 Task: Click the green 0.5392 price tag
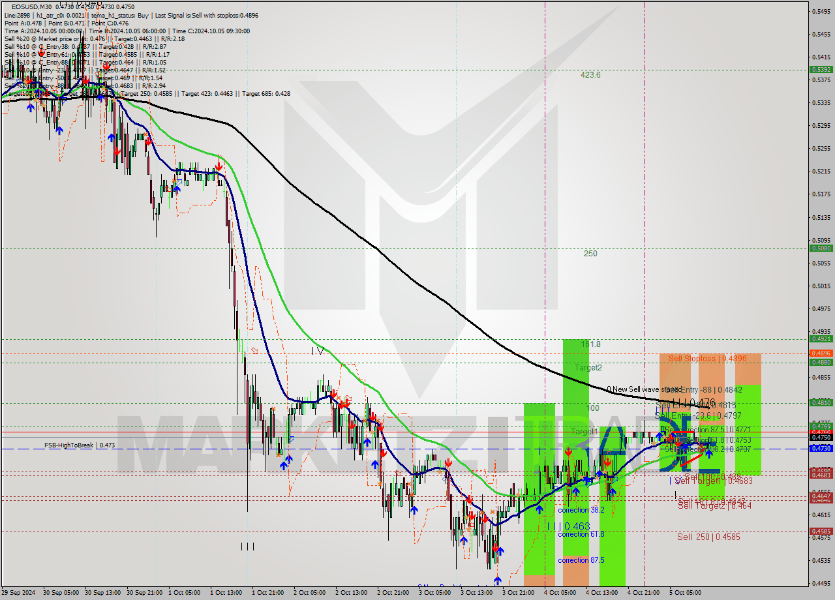820,69
